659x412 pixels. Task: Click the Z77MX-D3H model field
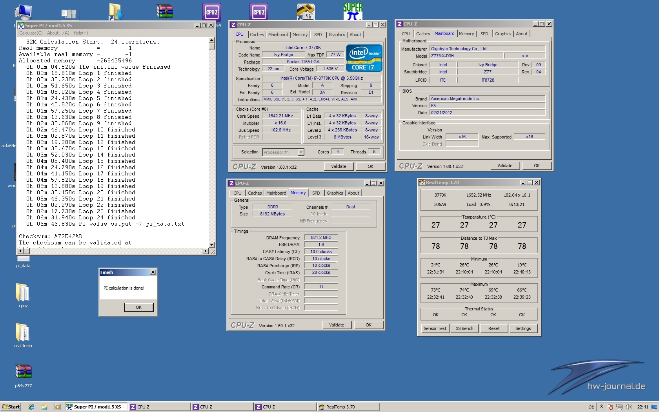coord(466,56)
